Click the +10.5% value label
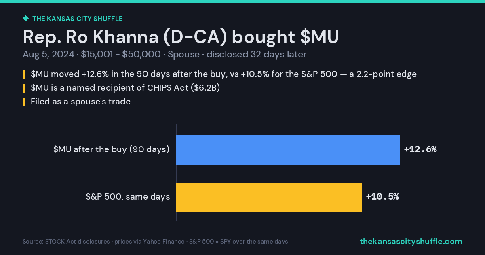This screenshot has height=255, width=485. (x=382, y=197)
